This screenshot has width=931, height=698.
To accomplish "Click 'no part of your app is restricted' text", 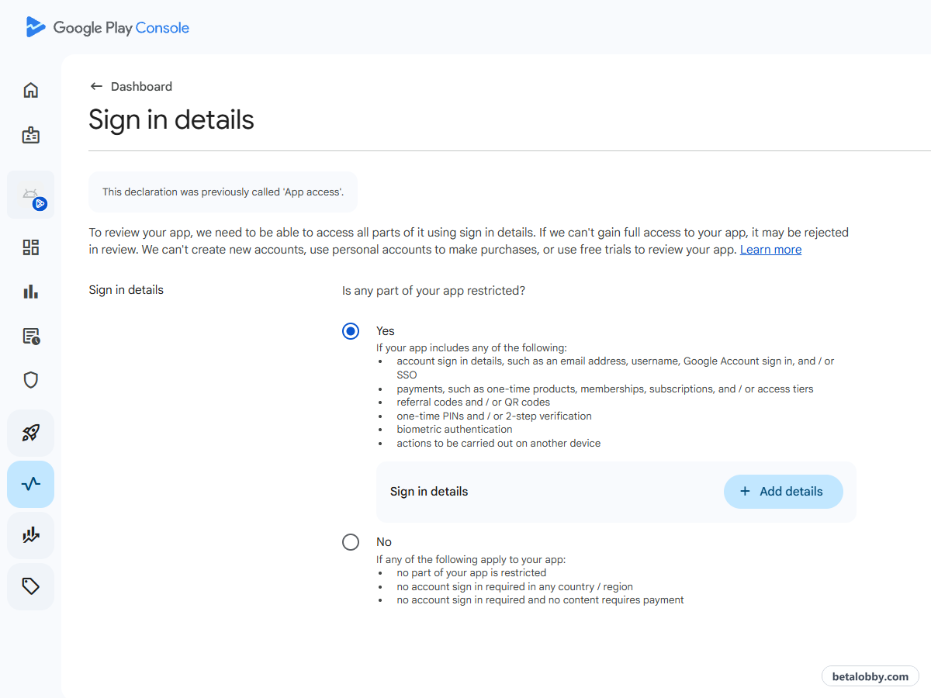I will coord(472,573).
